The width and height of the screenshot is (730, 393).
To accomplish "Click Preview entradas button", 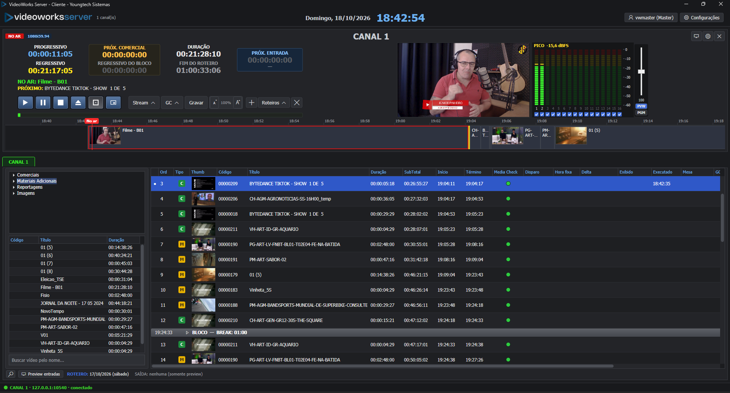I will coord(41,374).
